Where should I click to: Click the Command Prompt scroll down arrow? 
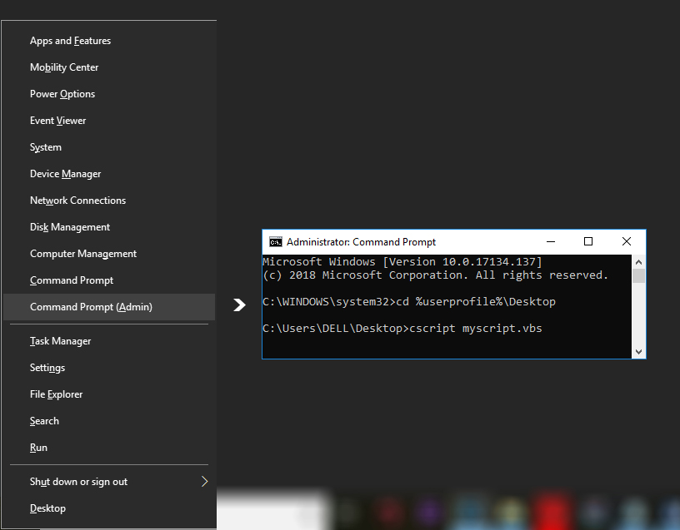638,352
